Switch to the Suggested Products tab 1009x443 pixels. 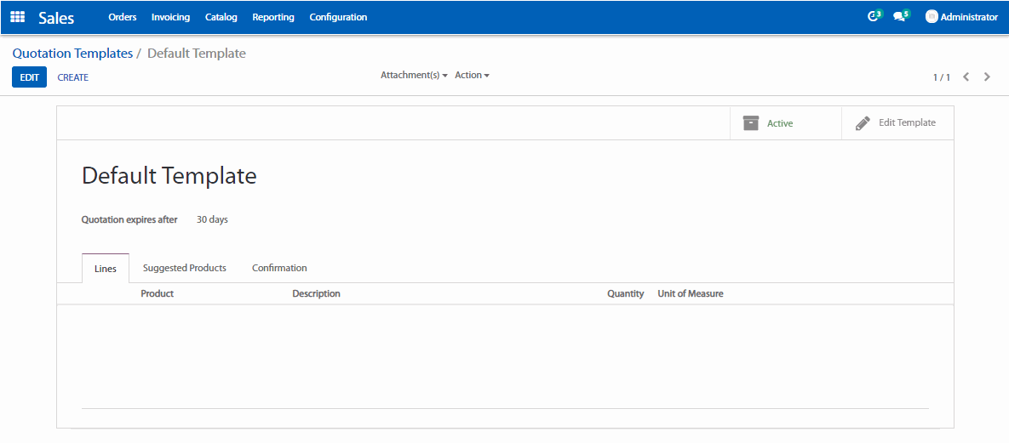pos(185,268)
